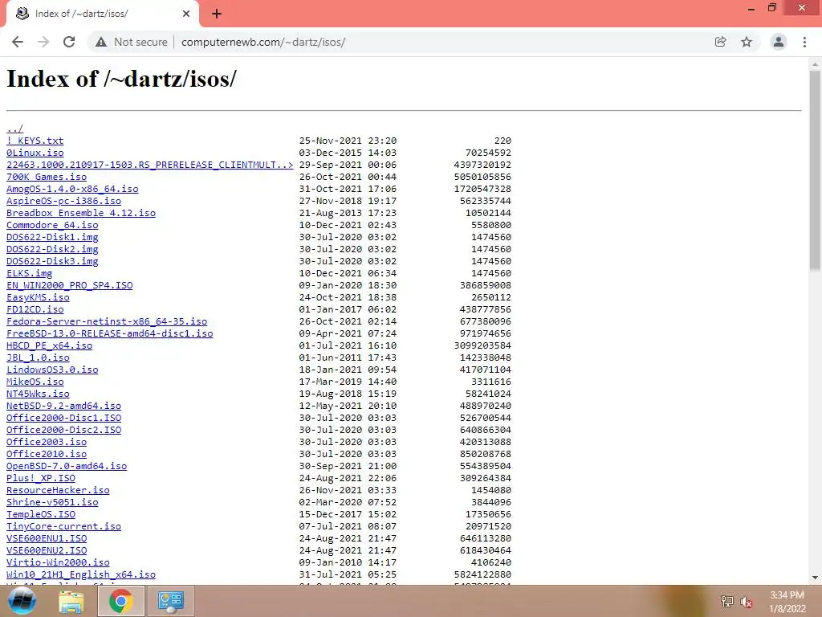The width and height of the screenshot is (822, 617).
Task: Click the JBL_1.0.iso link
Action: (x=38, y=358)
